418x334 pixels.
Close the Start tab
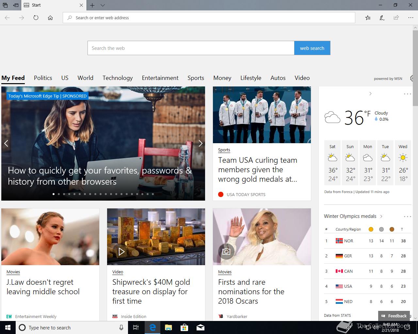pos(81,5)
